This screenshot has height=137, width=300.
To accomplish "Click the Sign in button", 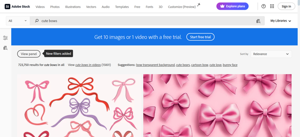I will (286, 6).
